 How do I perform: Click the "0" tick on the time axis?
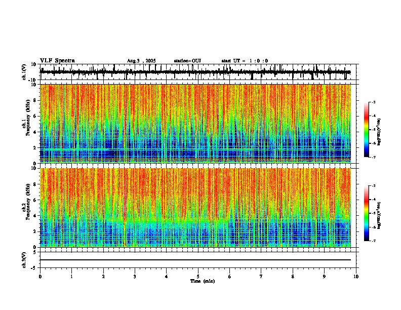click(x=40, y=277)
